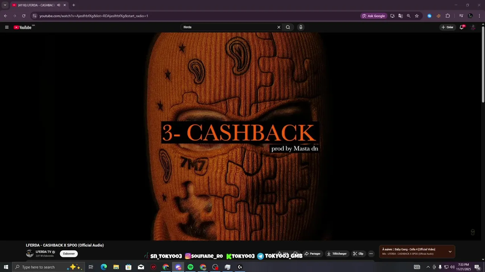
Task: Show hidden system tray icons chevron
Action: tap(428, 267)
